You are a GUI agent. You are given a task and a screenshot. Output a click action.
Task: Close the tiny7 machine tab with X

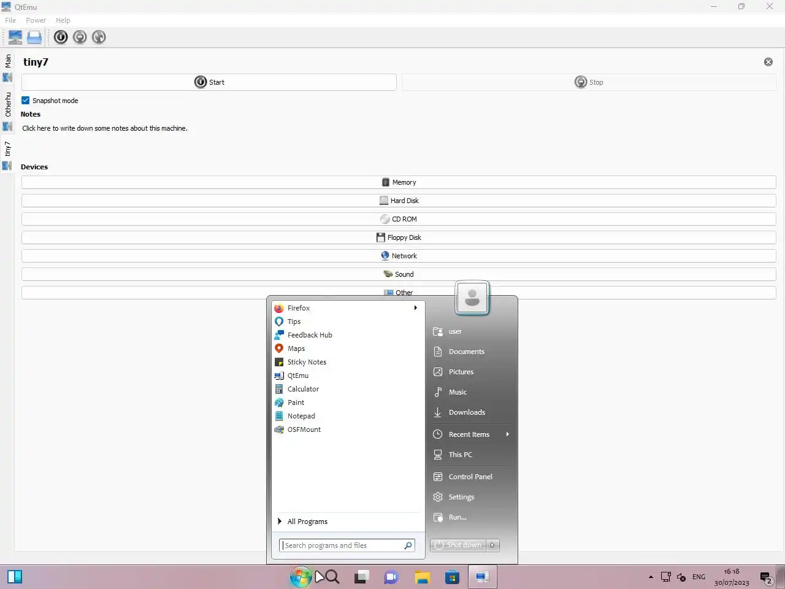(768, 62)
